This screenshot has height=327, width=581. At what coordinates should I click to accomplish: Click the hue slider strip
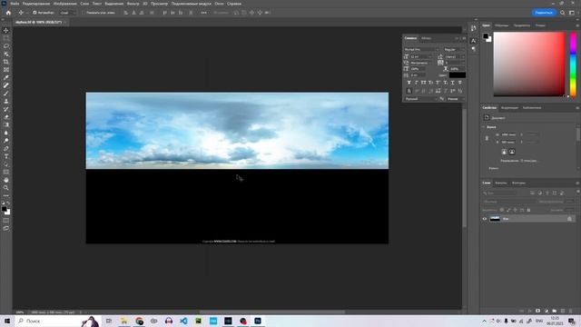[x=573, y=64]
